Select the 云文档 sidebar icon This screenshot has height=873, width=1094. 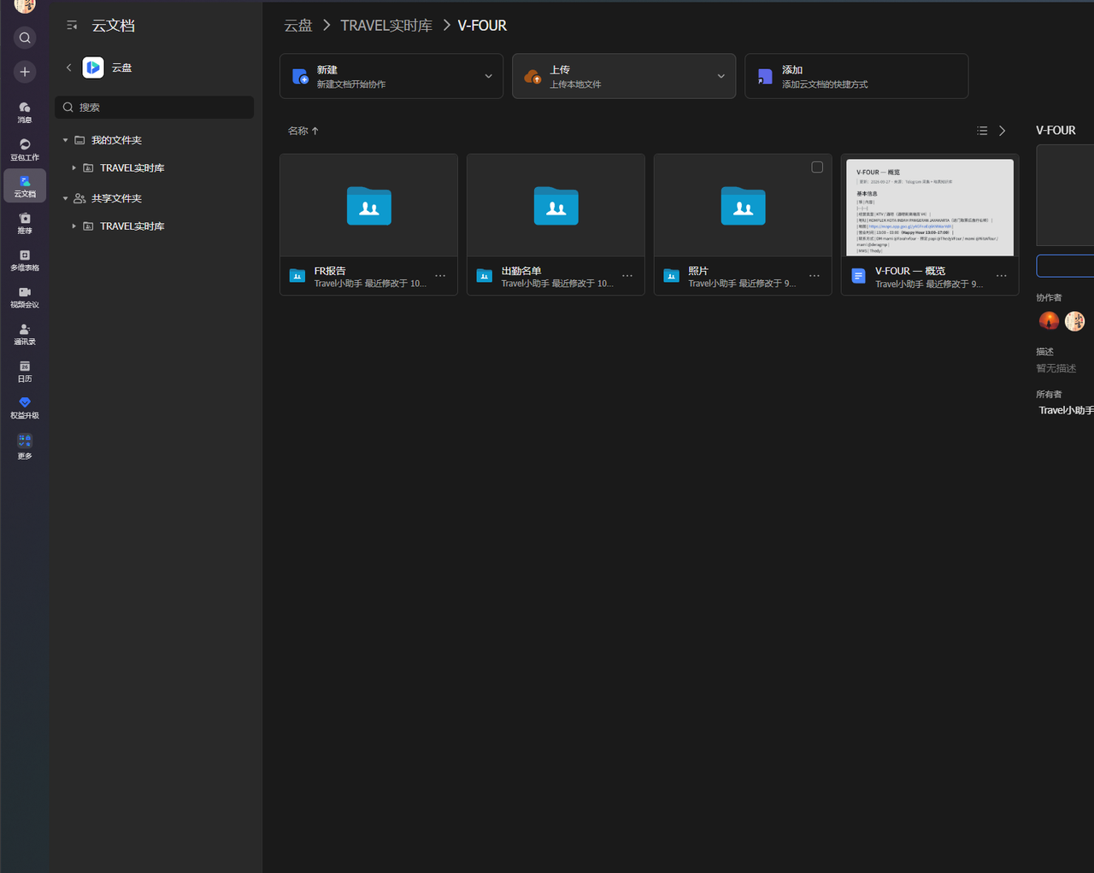click(25, 185)
